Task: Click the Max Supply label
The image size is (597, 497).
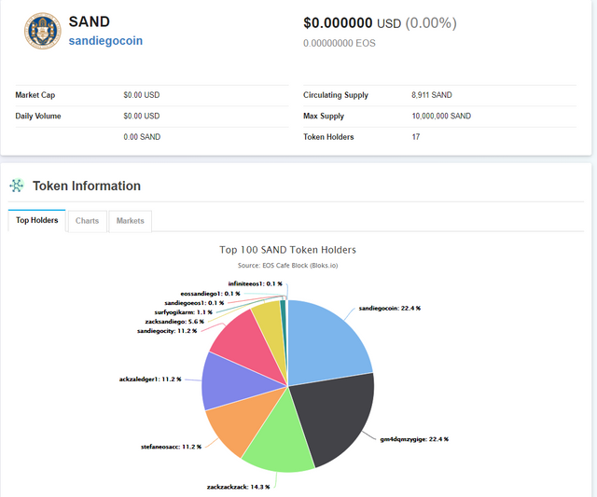Action: [324, 116]
